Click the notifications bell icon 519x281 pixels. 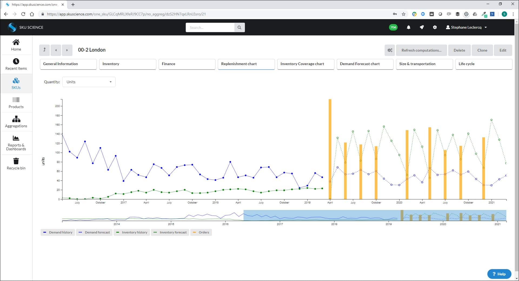(x=408, y=27)
